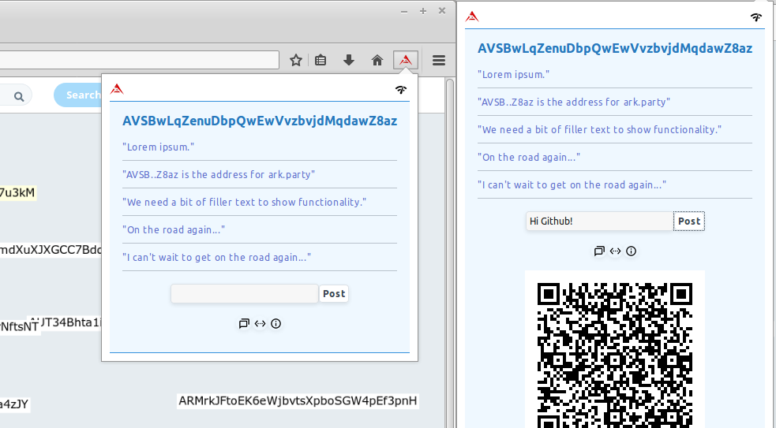The width and height of the screenshot is (776, 428).
Task: Click the address label ending in NftsNT
Action: click(x=19, y=326)
